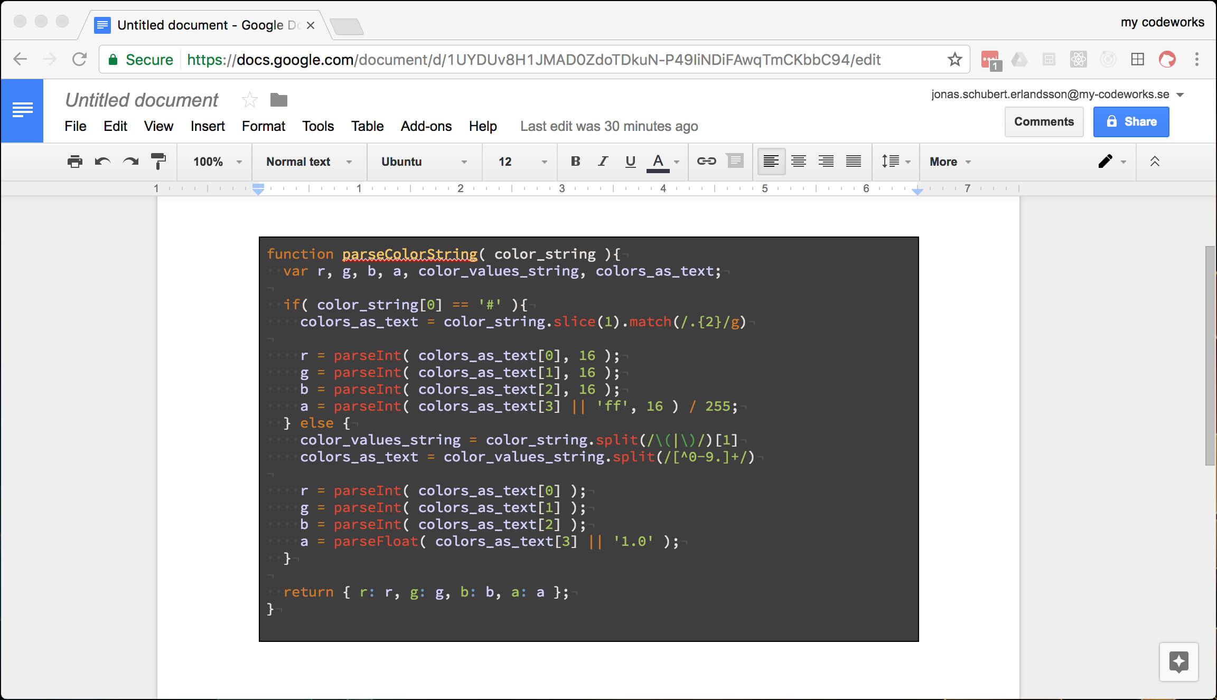Open the Help menu

[x=483, y=126]
